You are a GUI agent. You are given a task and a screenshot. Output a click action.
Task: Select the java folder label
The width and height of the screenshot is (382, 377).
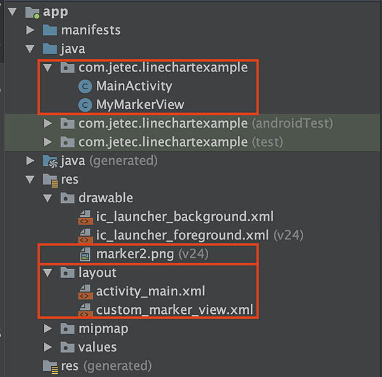point(73,49)
